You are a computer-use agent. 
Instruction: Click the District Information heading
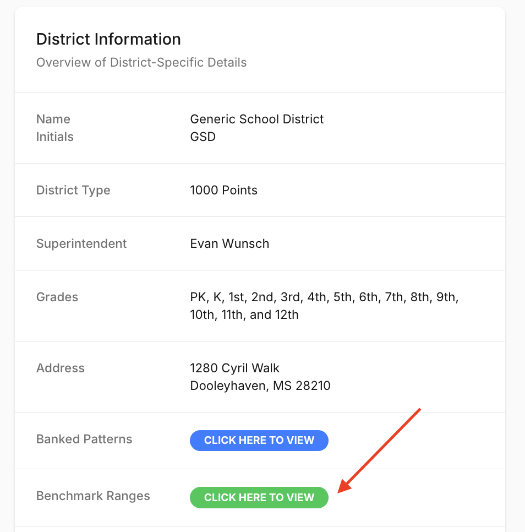point(108,39)
